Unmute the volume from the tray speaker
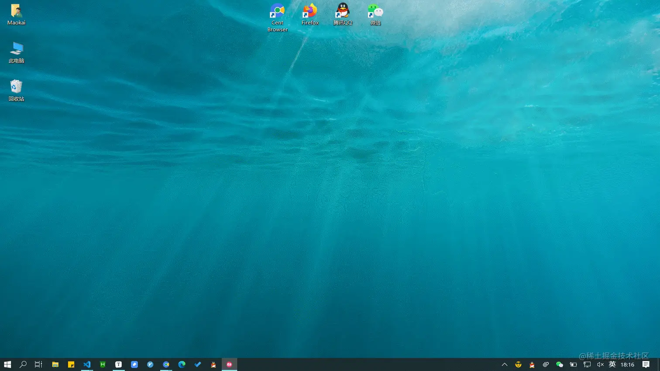This screenshot has height=371, width=660. tap(601, 364)
